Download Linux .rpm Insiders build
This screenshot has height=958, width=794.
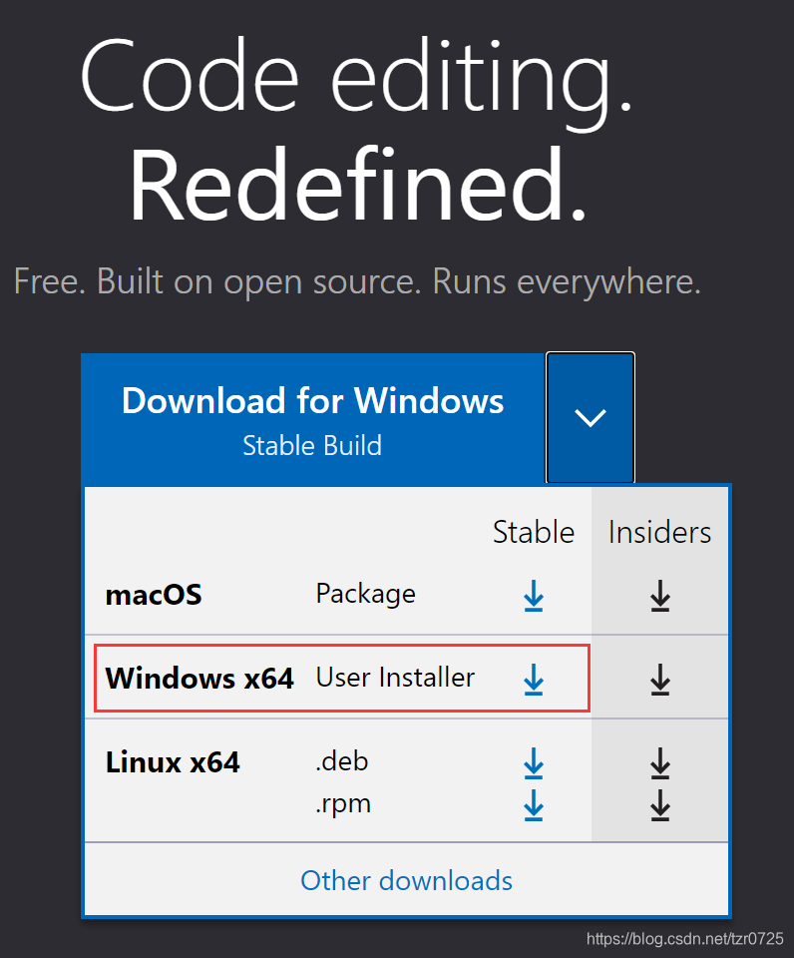pos(659,805)
